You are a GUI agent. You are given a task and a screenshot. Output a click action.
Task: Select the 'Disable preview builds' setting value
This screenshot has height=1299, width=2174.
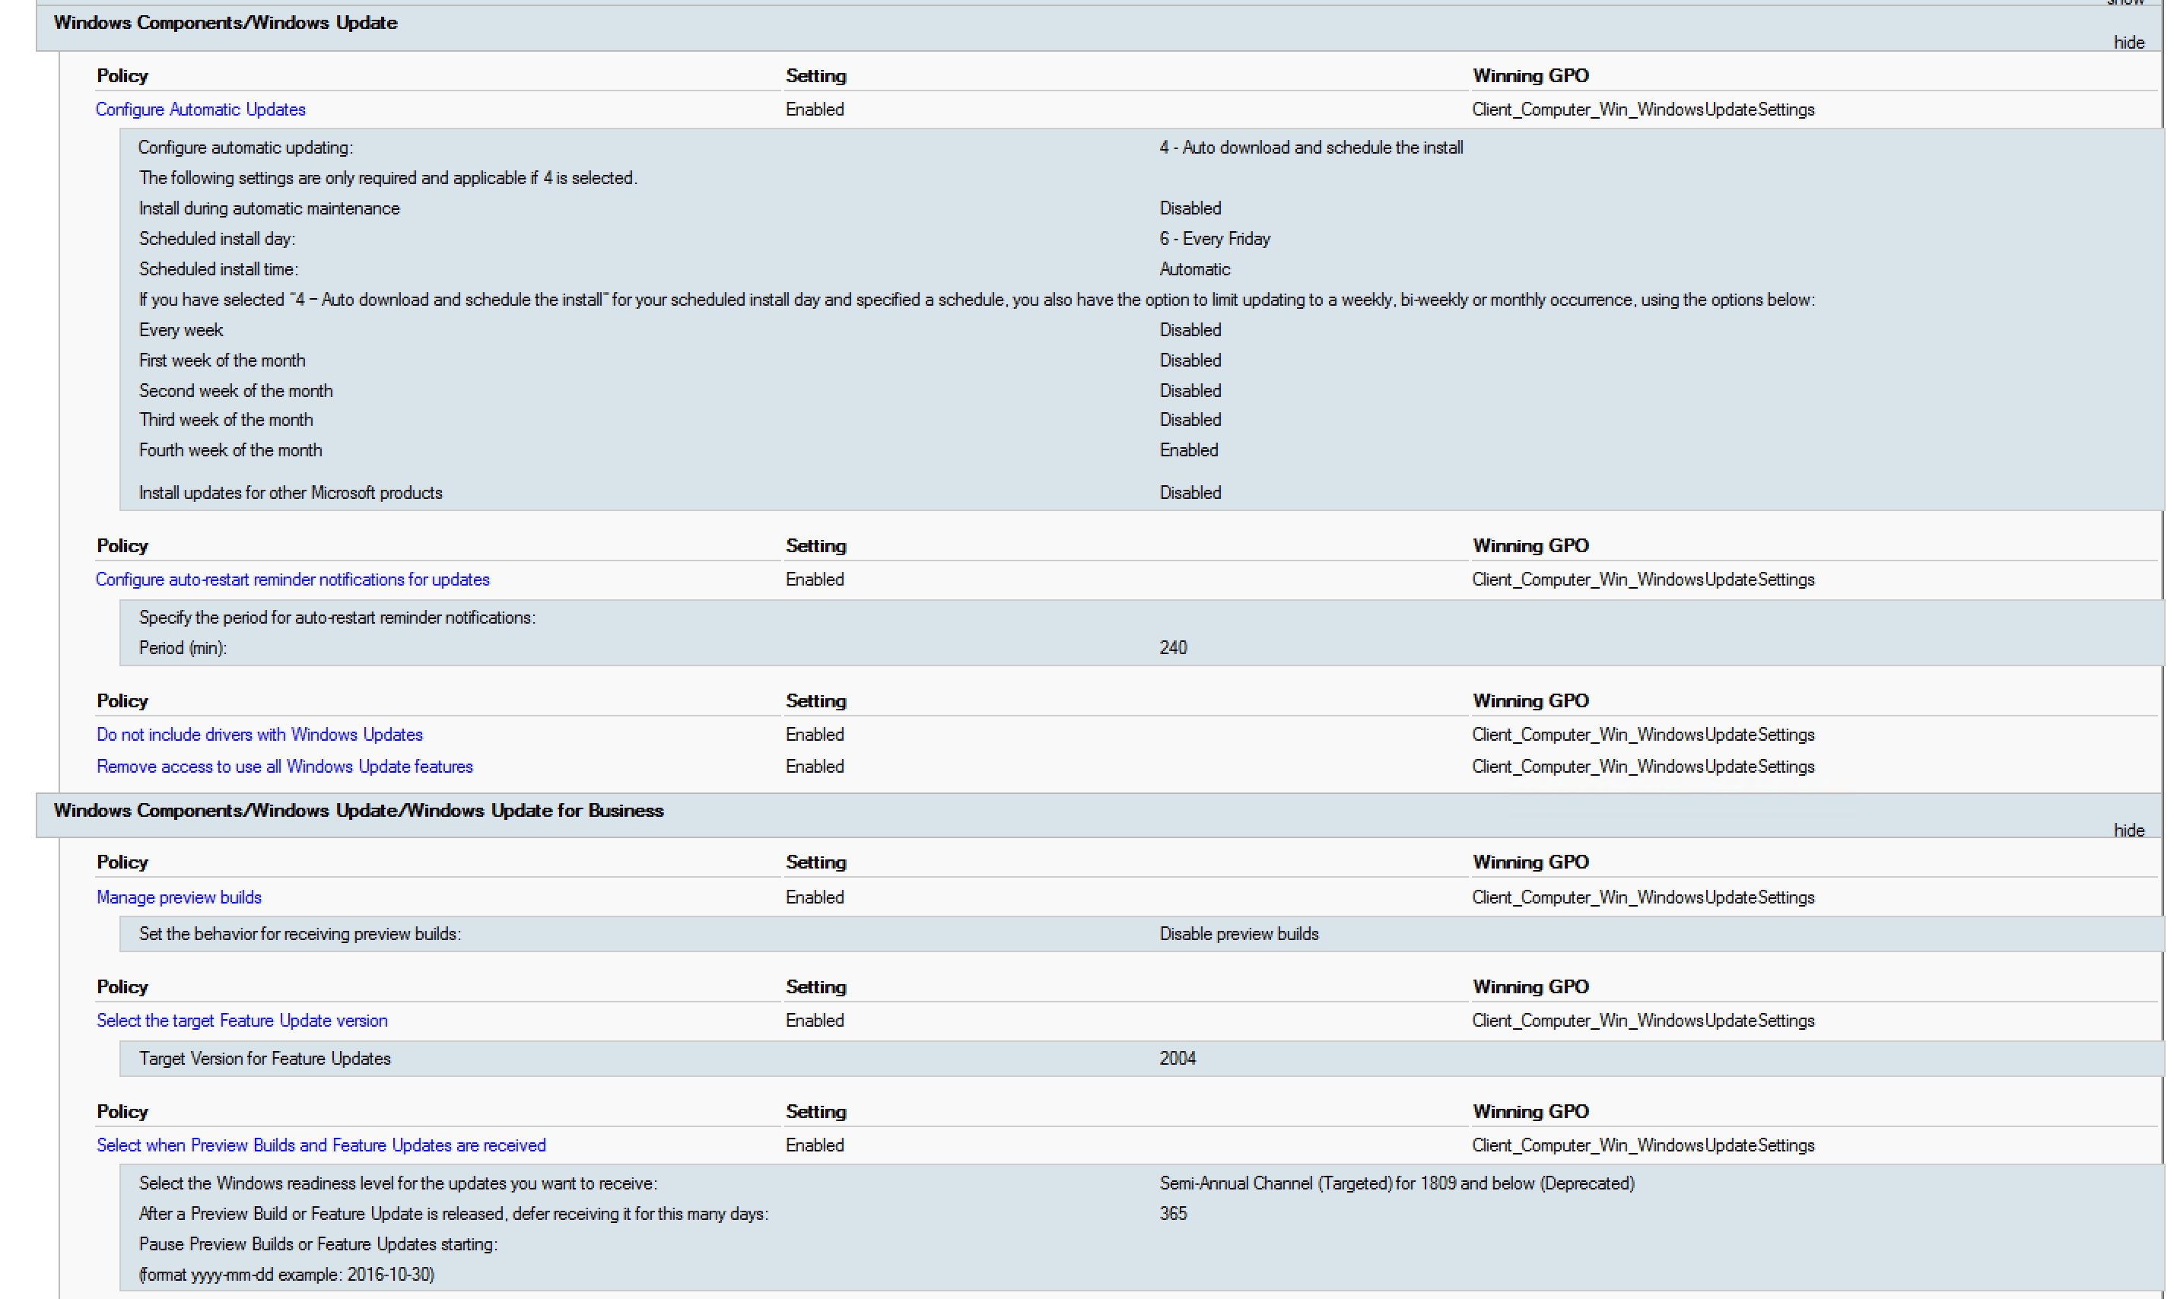(x=1238, y=934)
